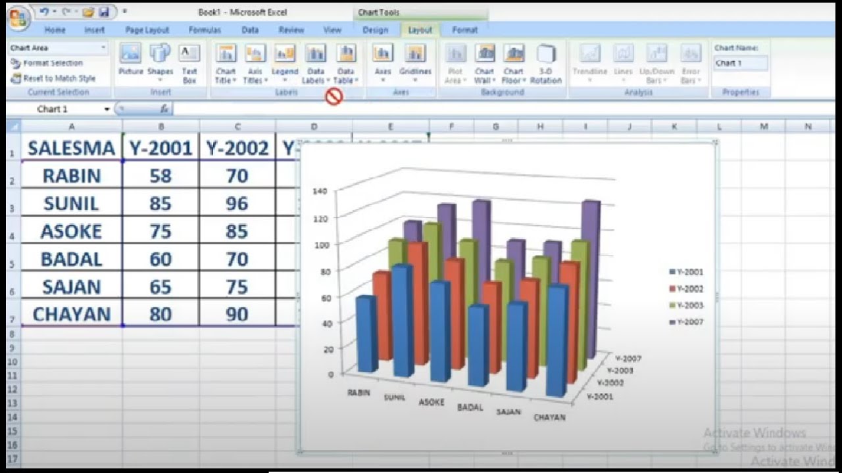Image resolution: width=842 pixels, height=473 pixels.
Task: Click cell containing SUNIL
Action: pyautogui.click(x=71, y=203)
